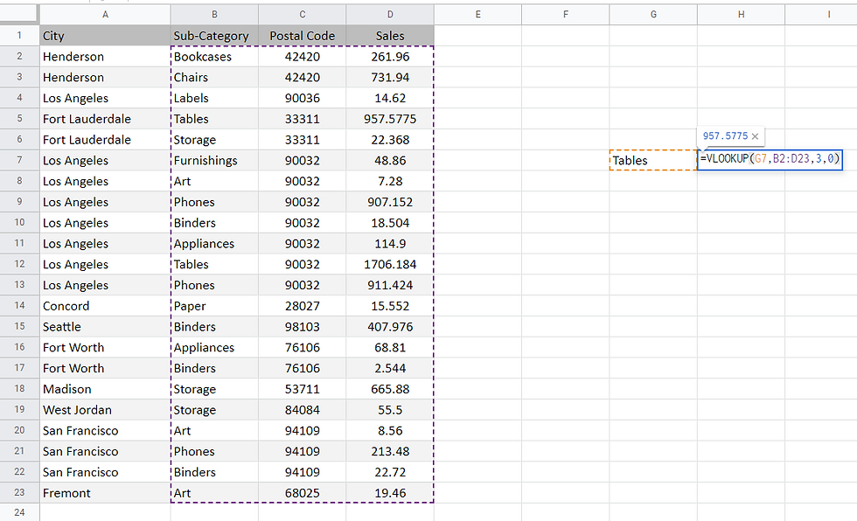Screen dimensions: 857x521
Task: Select cell G7 containing Tables
Action: [653, 161]
